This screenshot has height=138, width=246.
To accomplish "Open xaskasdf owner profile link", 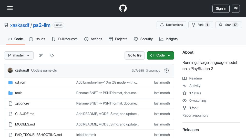I will tap(20, 25).
